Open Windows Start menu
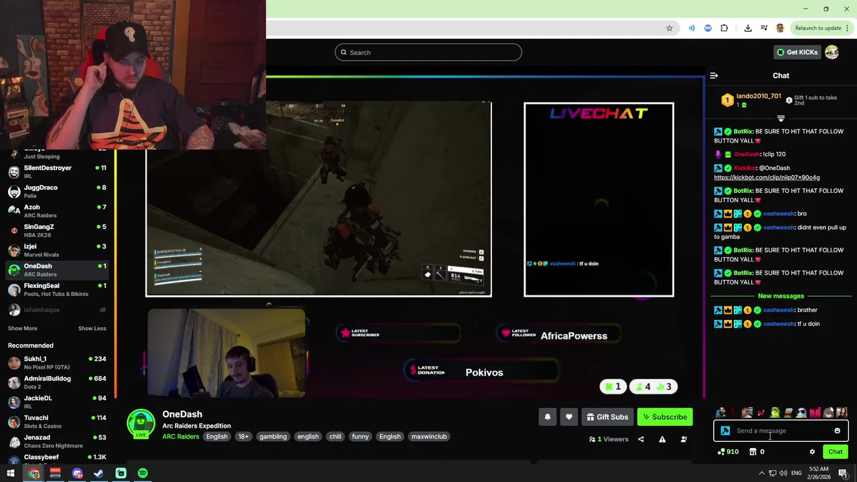Viewport: 857px width, 482px height. click(11, 473)
